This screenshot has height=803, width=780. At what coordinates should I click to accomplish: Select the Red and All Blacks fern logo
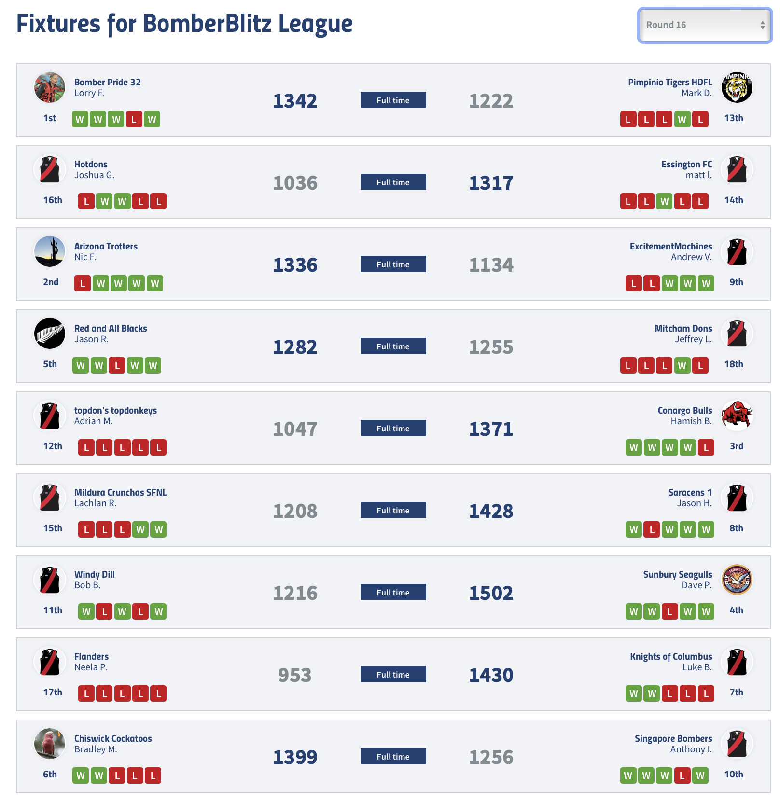coord(50,333)
